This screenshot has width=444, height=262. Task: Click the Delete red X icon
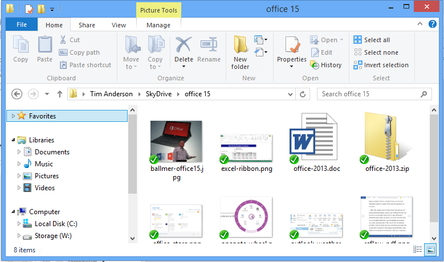pyautogui.click(x=184, y=44)
